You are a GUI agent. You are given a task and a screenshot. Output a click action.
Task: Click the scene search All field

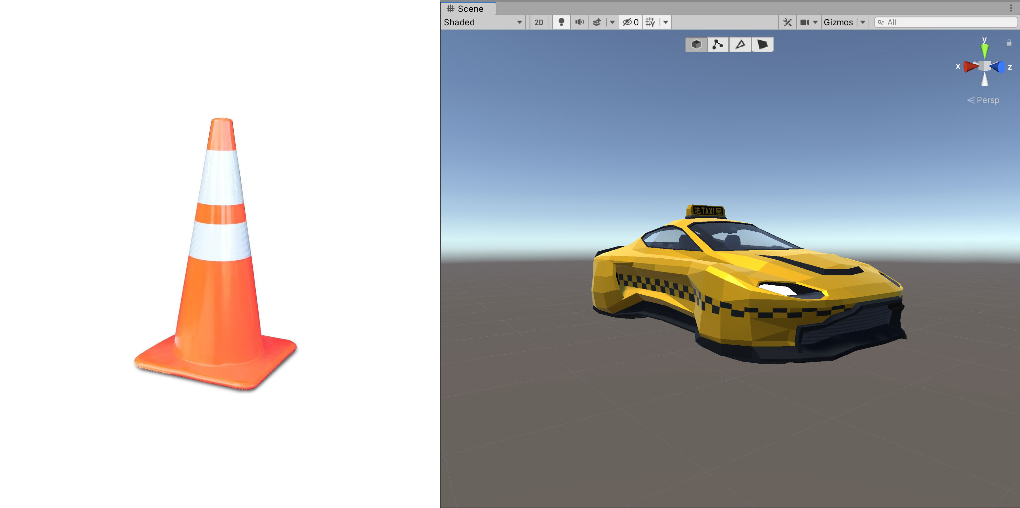pyautogui.click(x=946, y=22)
